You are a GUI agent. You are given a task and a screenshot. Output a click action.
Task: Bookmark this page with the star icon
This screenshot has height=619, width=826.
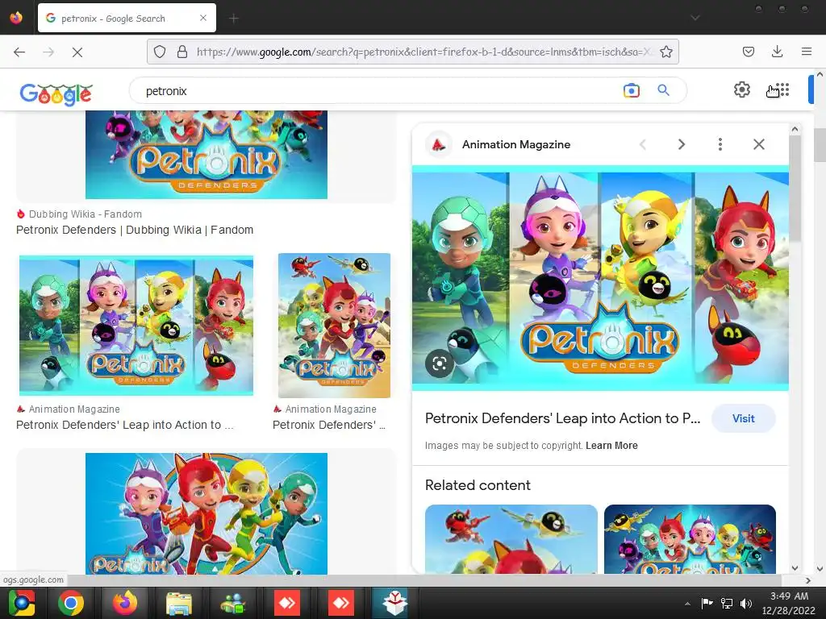(x=665, y=52)
